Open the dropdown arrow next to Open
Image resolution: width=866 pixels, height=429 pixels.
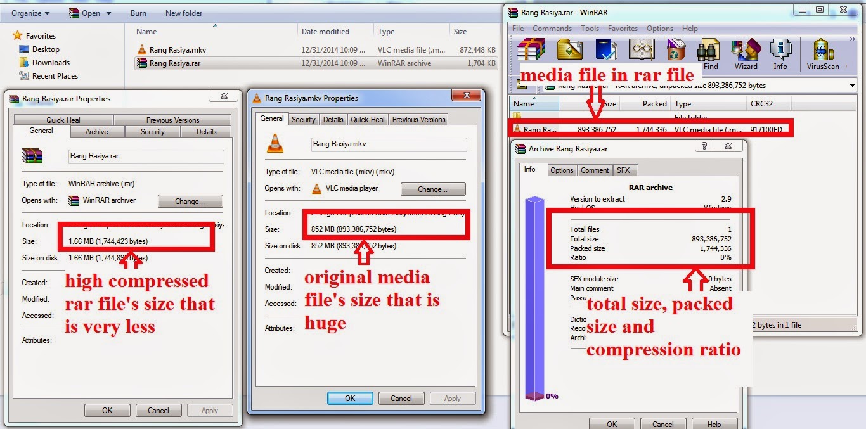pos(108,13)
